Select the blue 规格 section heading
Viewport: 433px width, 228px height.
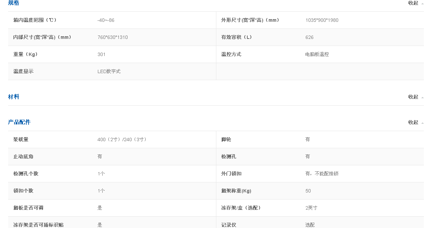(13, 3)
